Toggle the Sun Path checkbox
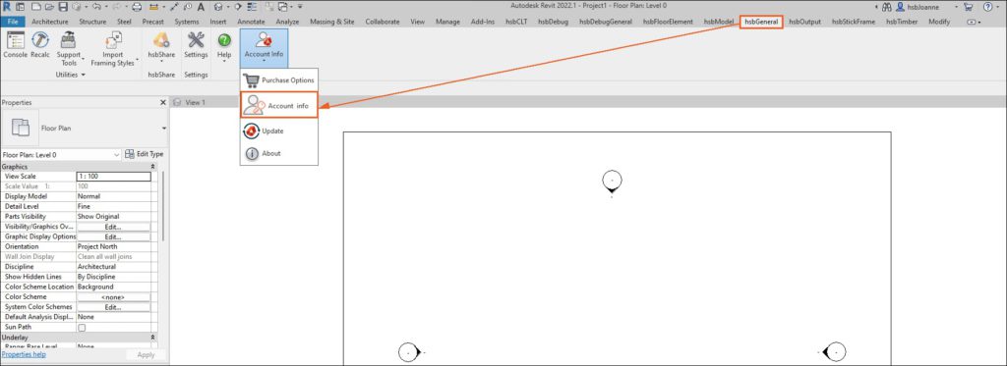 pos(82,327)
